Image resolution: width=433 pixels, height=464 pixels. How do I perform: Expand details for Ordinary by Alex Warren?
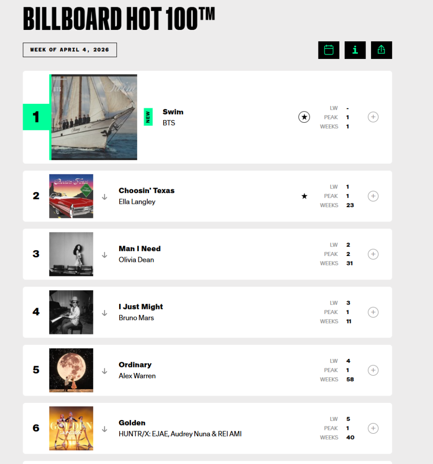pos(373,370)
